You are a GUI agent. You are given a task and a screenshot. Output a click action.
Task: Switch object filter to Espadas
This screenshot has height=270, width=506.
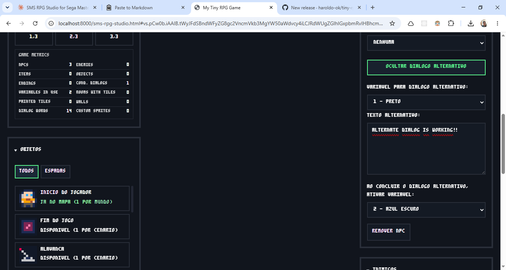[55, 171]
